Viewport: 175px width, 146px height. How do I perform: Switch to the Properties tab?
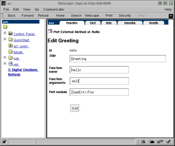pos(72,23)
